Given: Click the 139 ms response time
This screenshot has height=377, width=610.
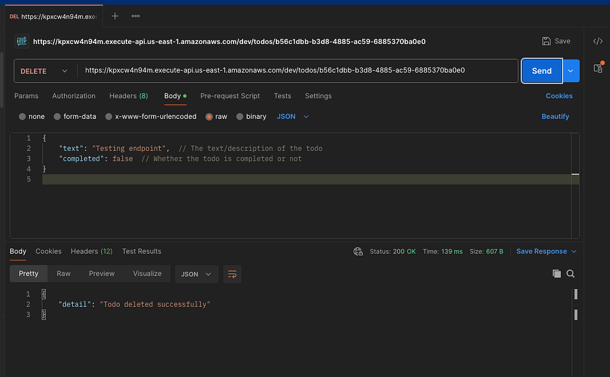Looking at the screenshot, I should (x=452, y=252).
